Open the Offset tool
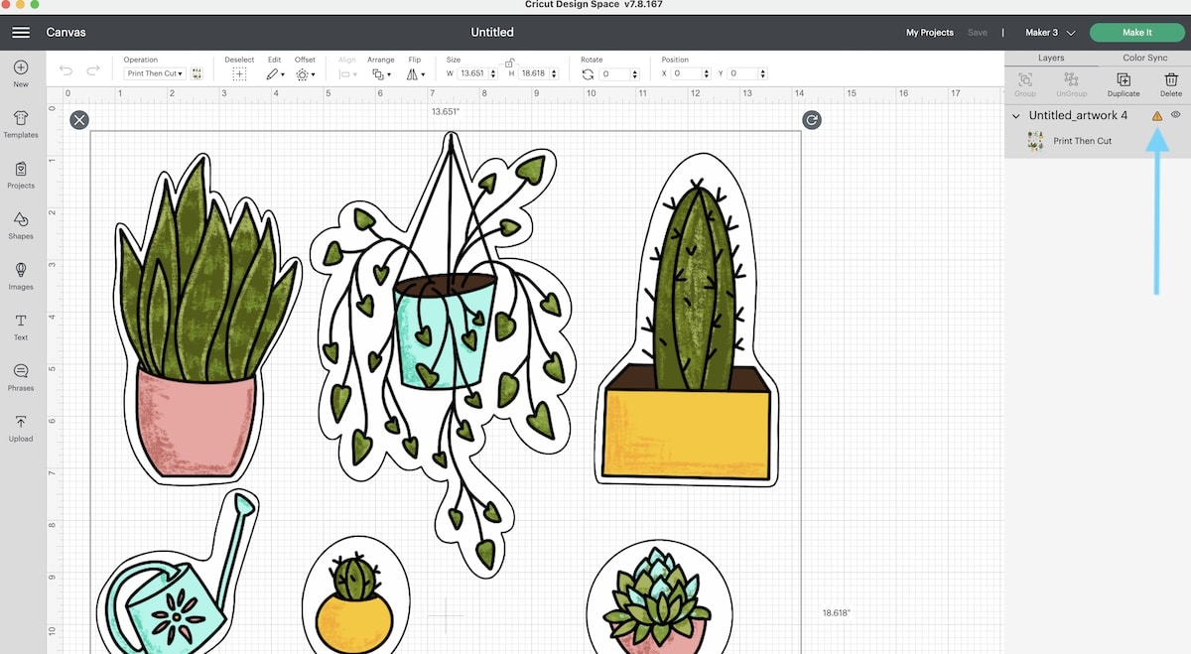 coord(305,74)
